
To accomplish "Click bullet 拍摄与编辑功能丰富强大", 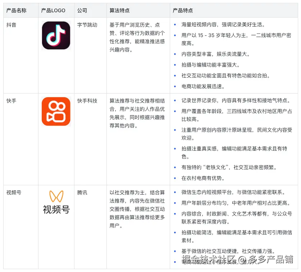I will click(211, 65).
